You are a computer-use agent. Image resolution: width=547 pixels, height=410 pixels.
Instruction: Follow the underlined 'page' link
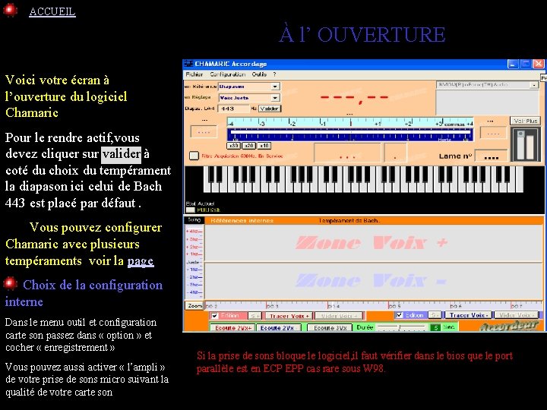coord(141,260)
